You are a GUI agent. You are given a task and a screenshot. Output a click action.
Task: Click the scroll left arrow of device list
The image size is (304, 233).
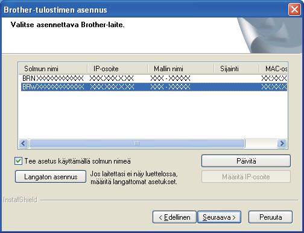(24, 144)
